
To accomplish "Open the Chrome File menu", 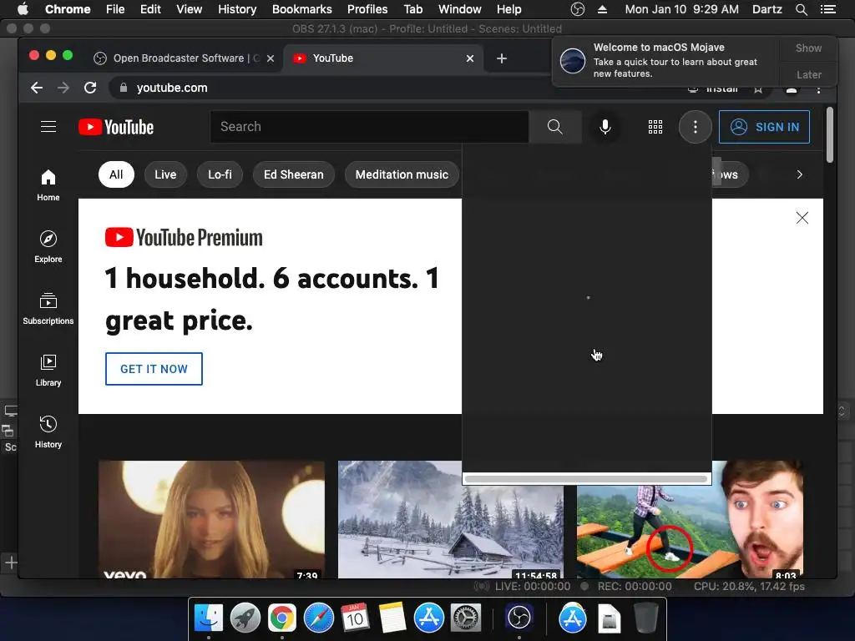I will [115, 9].
